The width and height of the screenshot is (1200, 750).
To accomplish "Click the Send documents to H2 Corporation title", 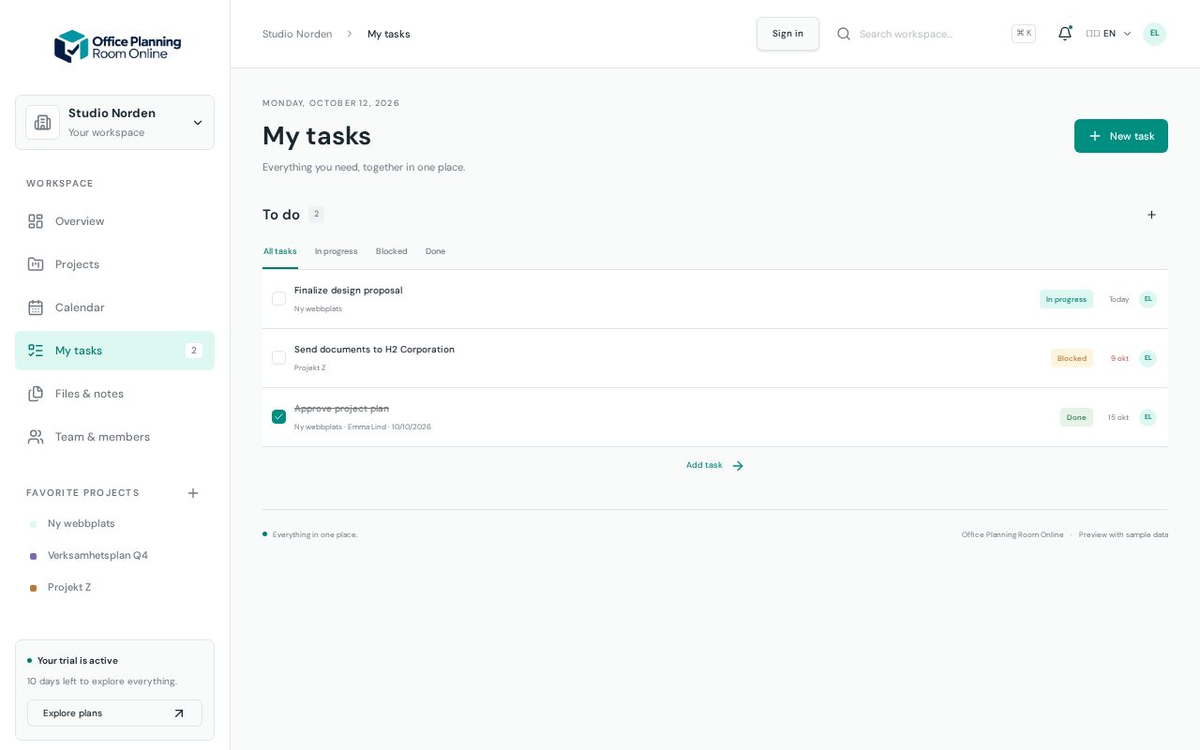I will (374, 350).
